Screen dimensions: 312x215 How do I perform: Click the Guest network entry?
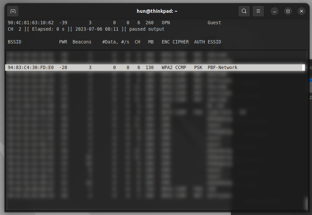(214, 23)
